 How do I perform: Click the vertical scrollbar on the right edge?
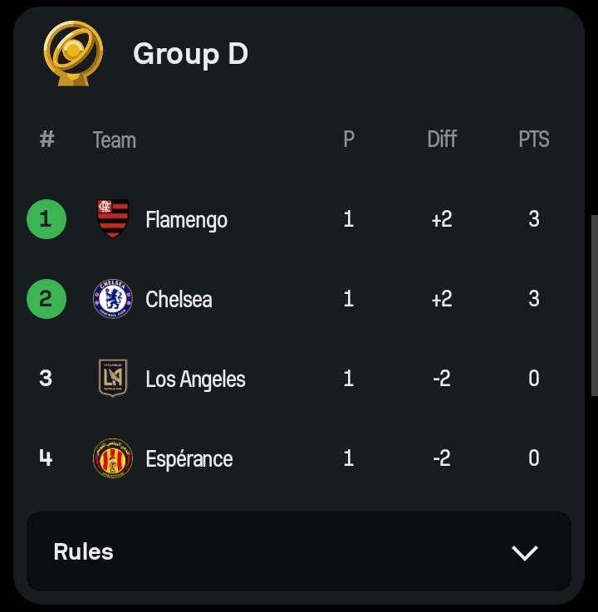pos(595,306)
